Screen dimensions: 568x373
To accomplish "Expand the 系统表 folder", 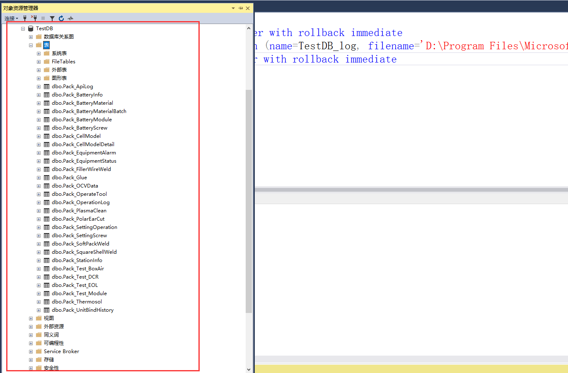I will [x=39, y=53].
